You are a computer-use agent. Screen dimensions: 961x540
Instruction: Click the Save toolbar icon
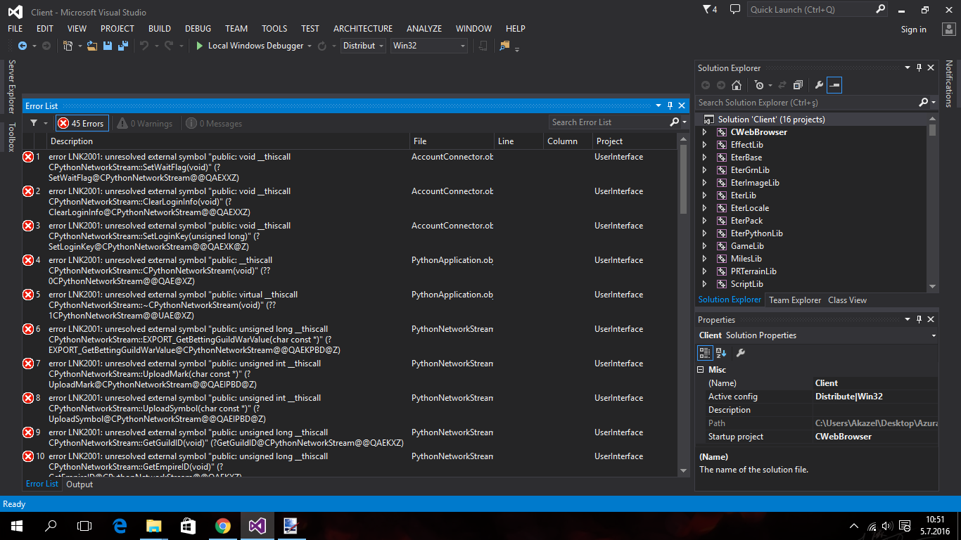[108, 46]
